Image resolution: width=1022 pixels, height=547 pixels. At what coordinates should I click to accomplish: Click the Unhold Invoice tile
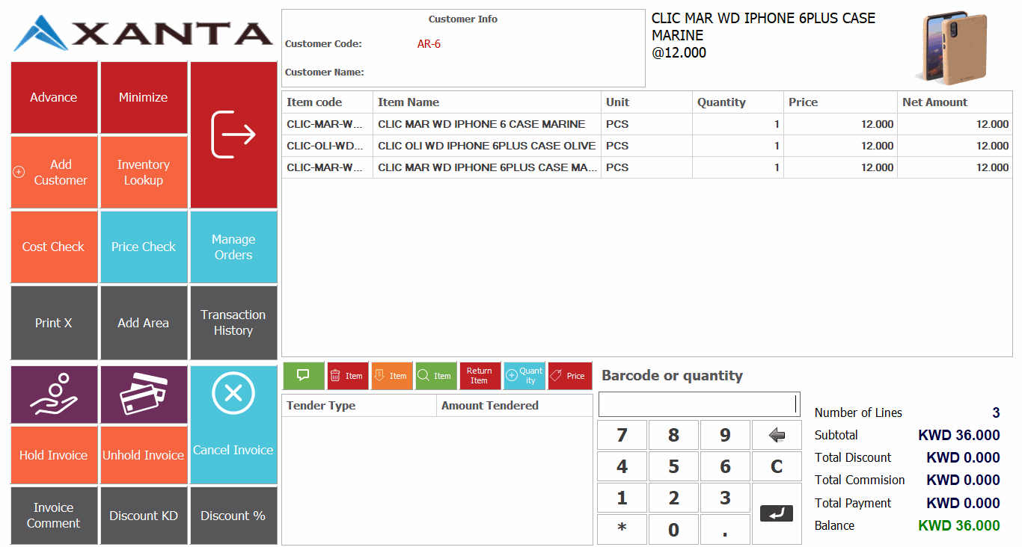[144, 455]
